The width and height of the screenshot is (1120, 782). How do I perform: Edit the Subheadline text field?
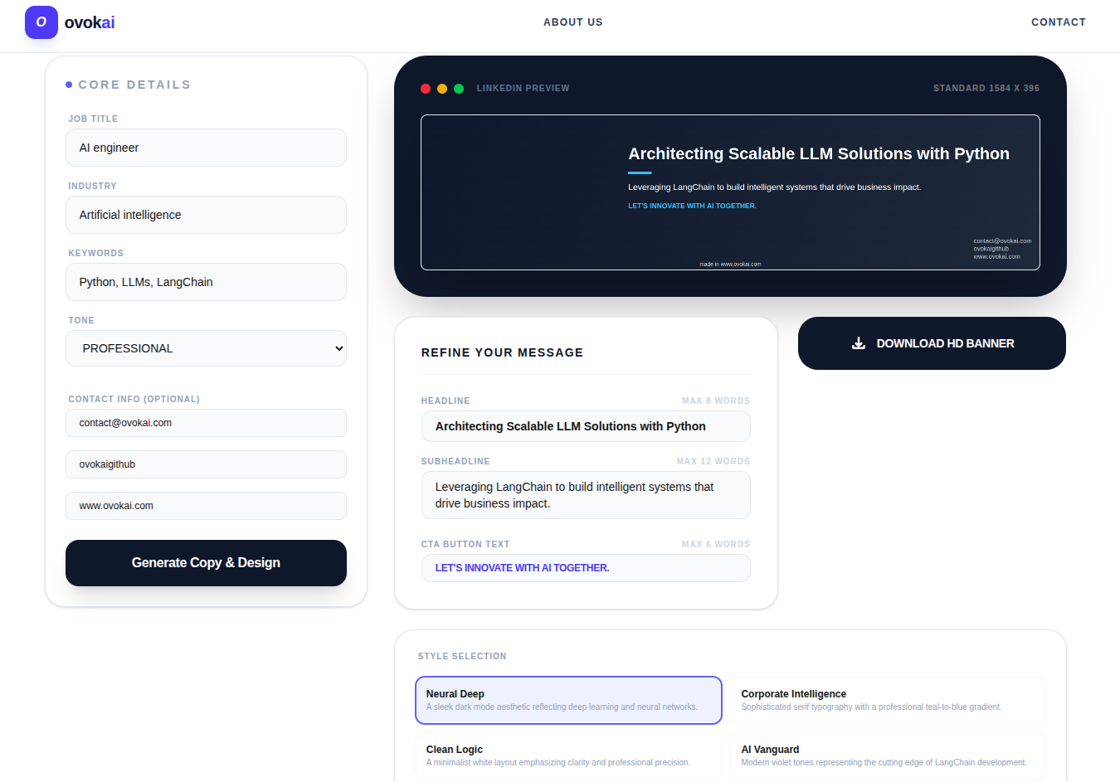tap(586, 495)
